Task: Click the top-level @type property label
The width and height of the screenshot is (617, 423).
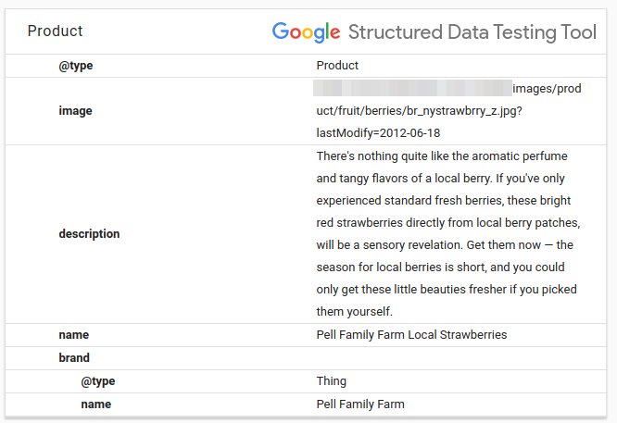Action: pos(76,66)
